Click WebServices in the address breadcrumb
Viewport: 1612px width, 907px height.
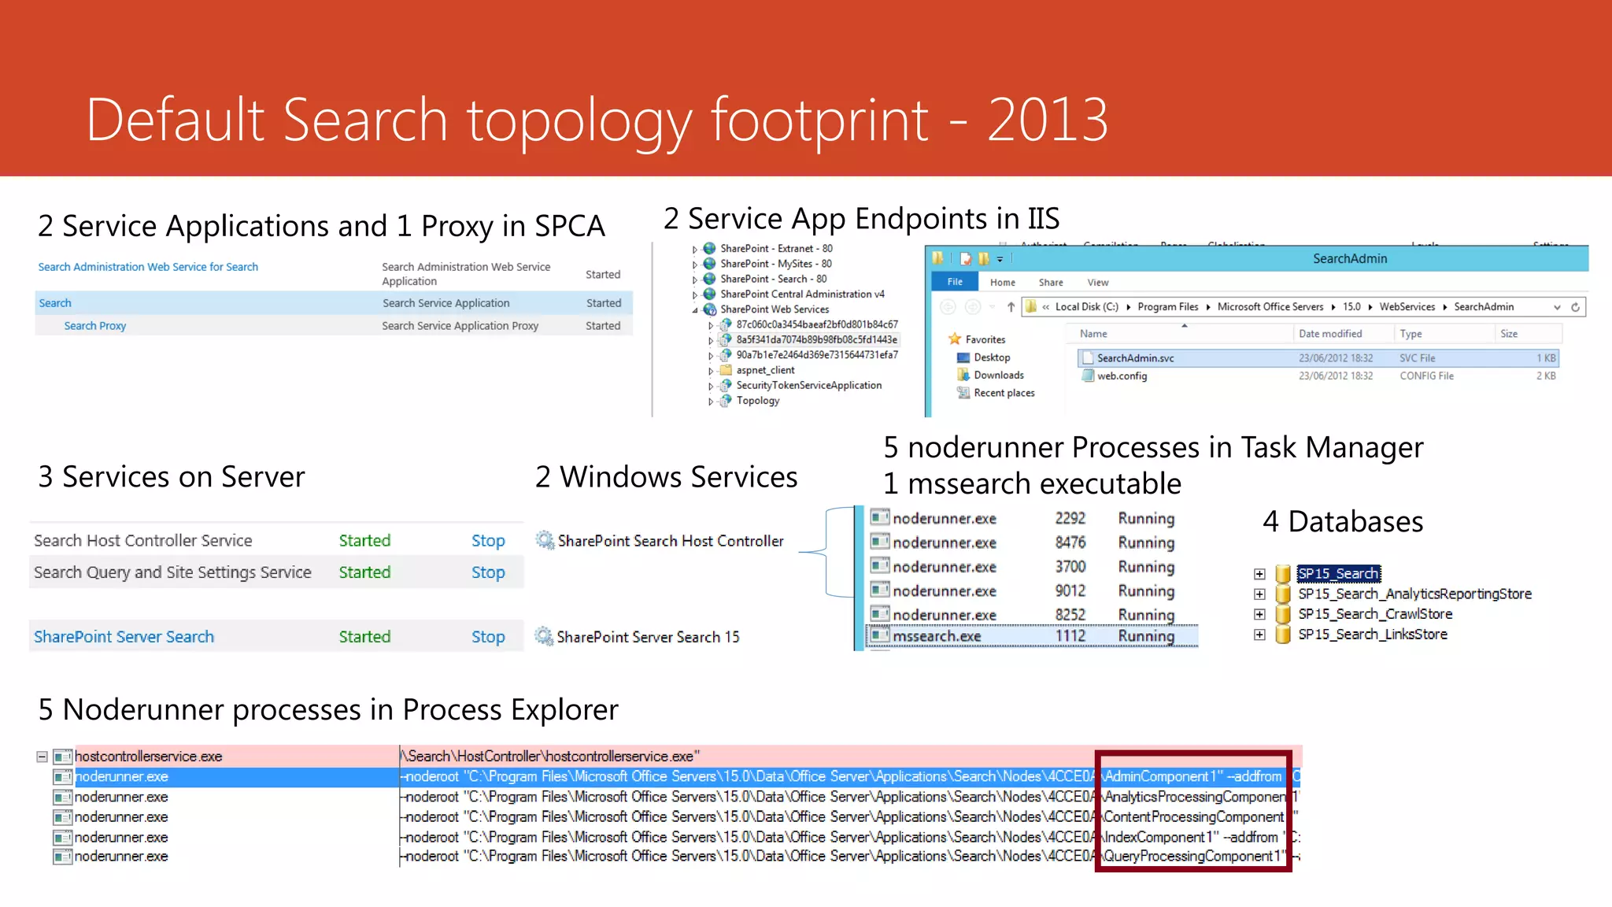point(1407,307)
